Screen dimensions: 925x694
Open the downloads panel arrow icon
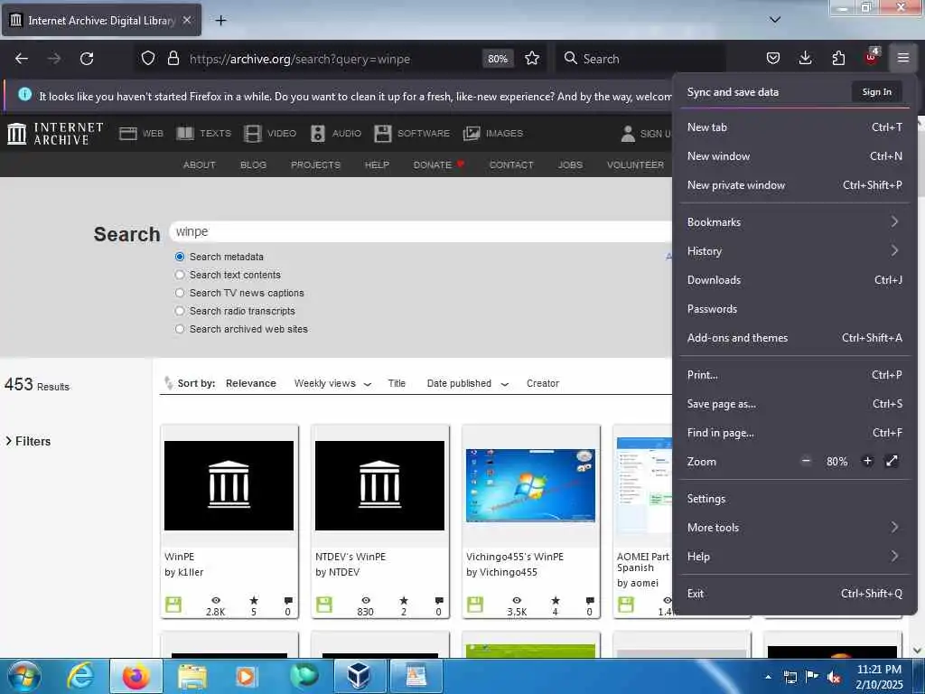(x=805, y=58)
